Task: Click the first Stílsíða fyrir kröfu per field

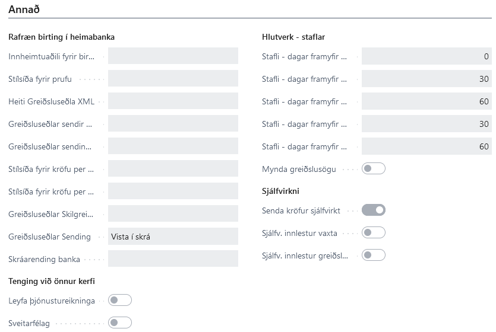Action: point(173,169)
